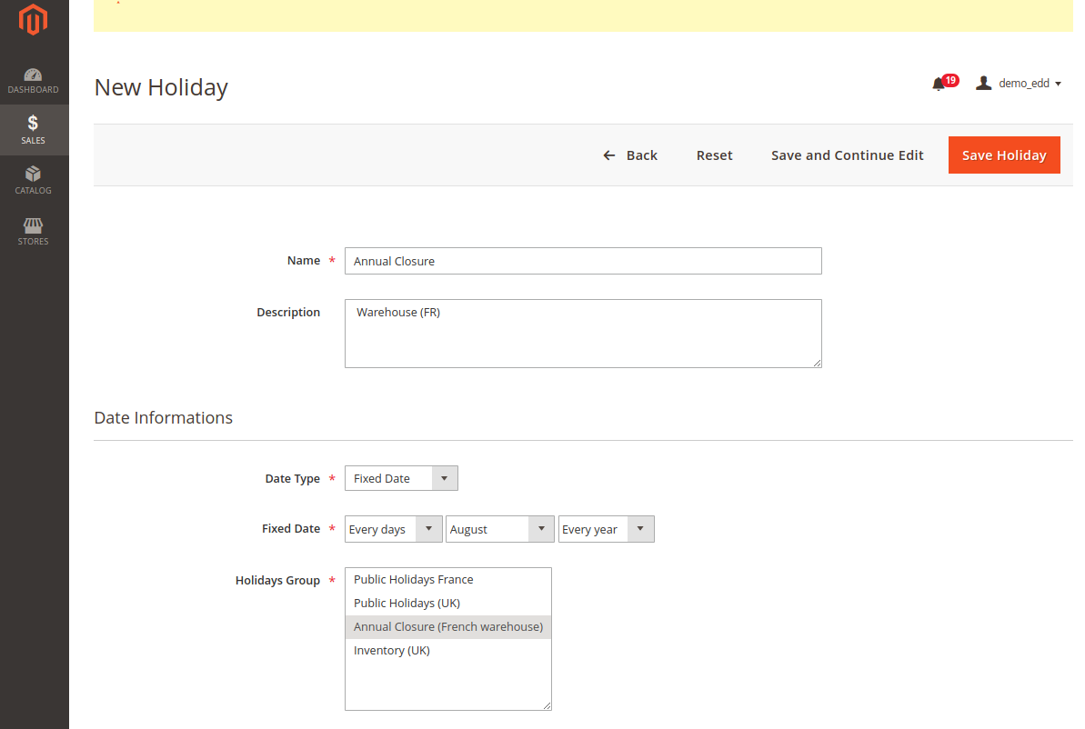Viewport: 1085px width, 729px height.
Task: Click the Back button
Action: tap(629, 155)
